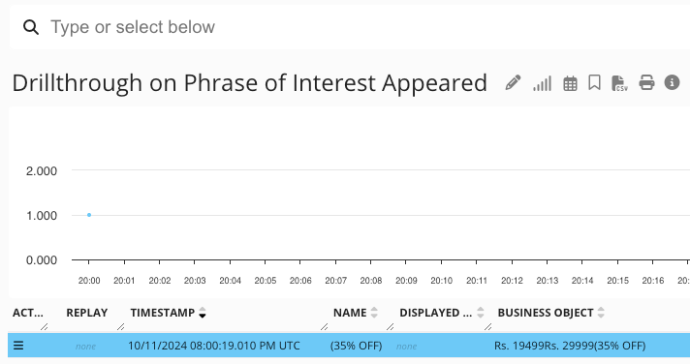Show report info via info icon
Image resolution: width=690 pixels, height=364 pixels.
click(x=672, y=82)
